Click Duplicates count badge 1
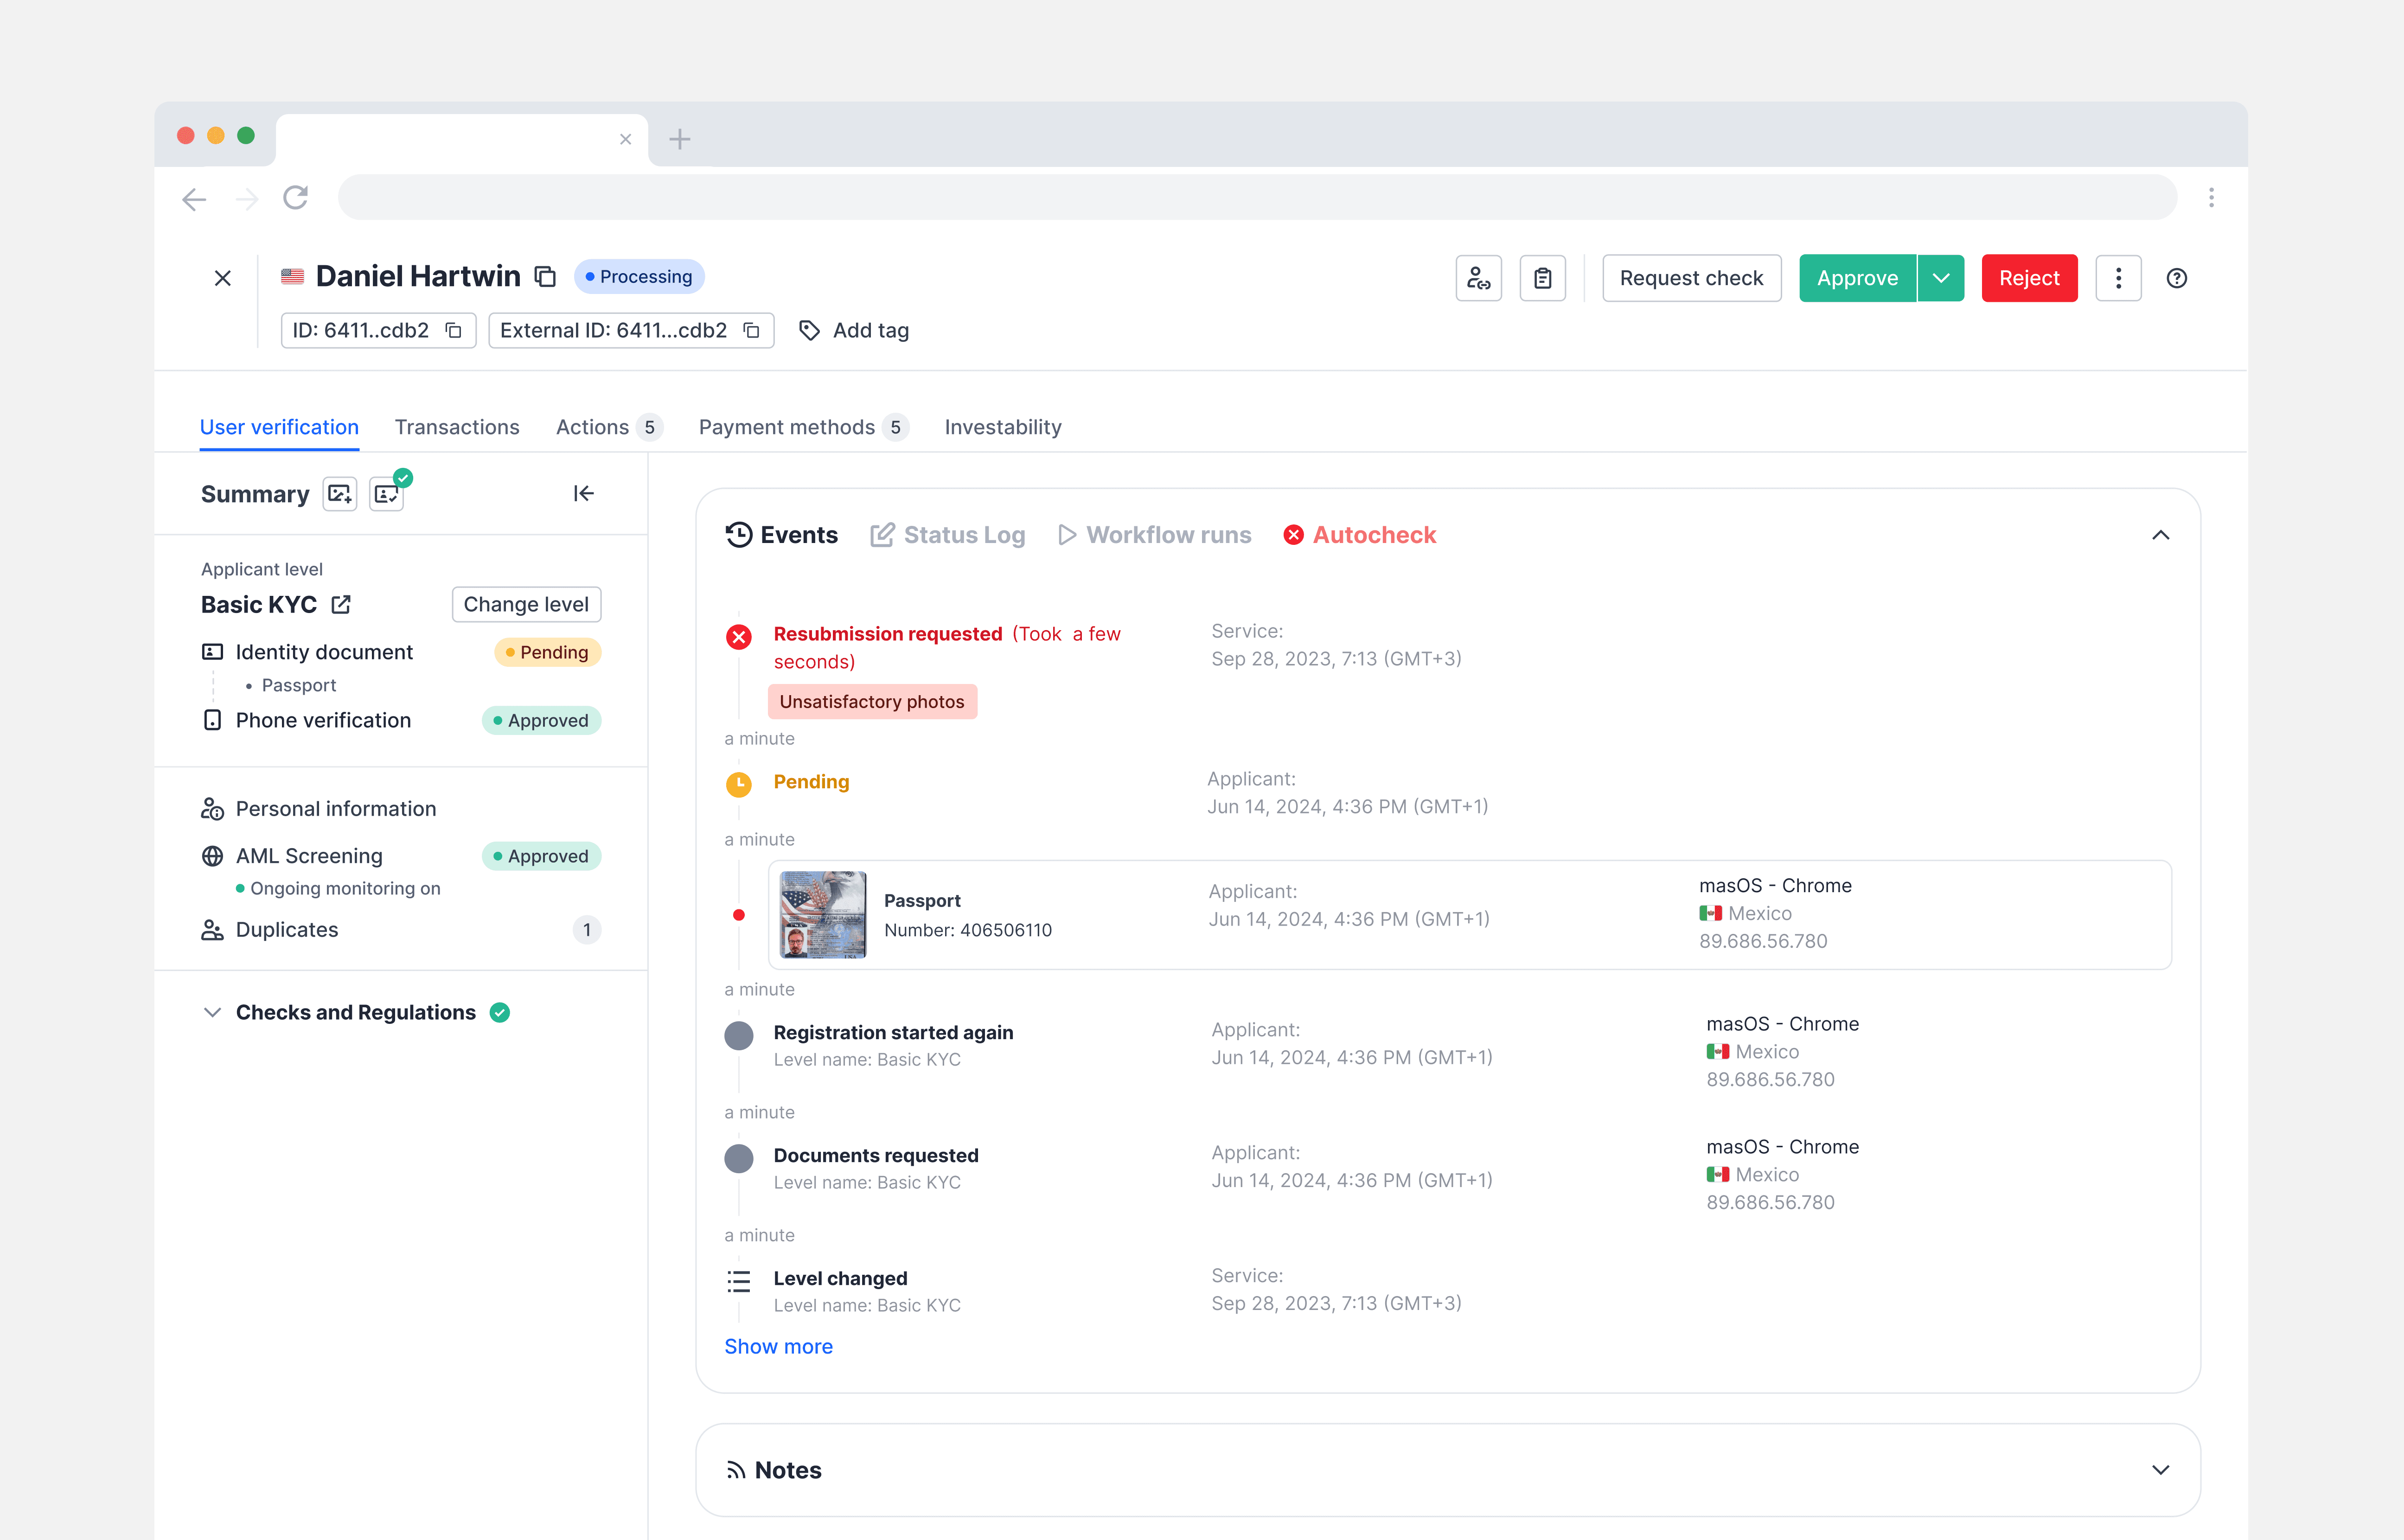This screenshot has width=2404, height=1540. [x=587, y=930]
